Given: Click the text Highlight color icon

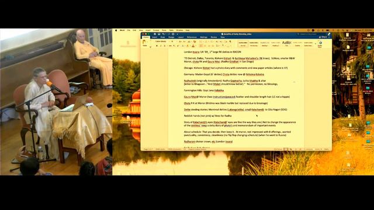Looking at the screenshot, I should pos(188,45).
